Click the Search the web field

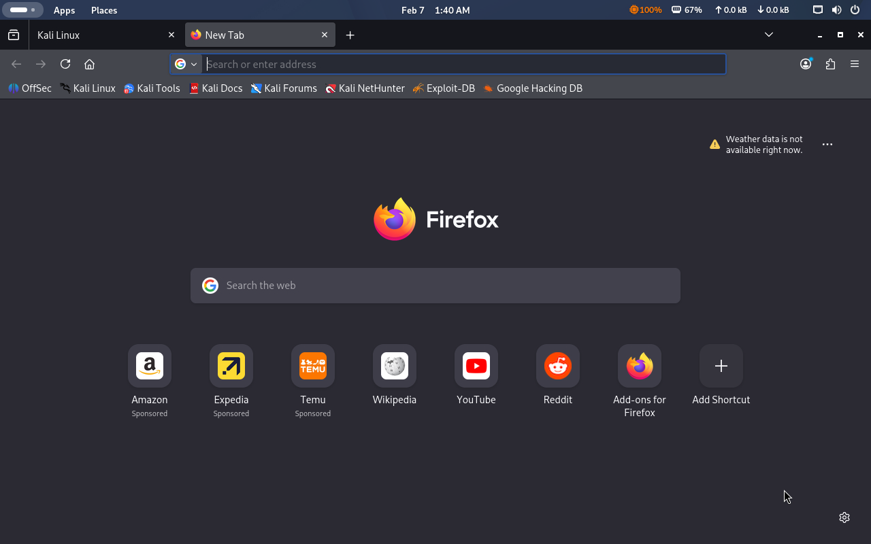435,286
